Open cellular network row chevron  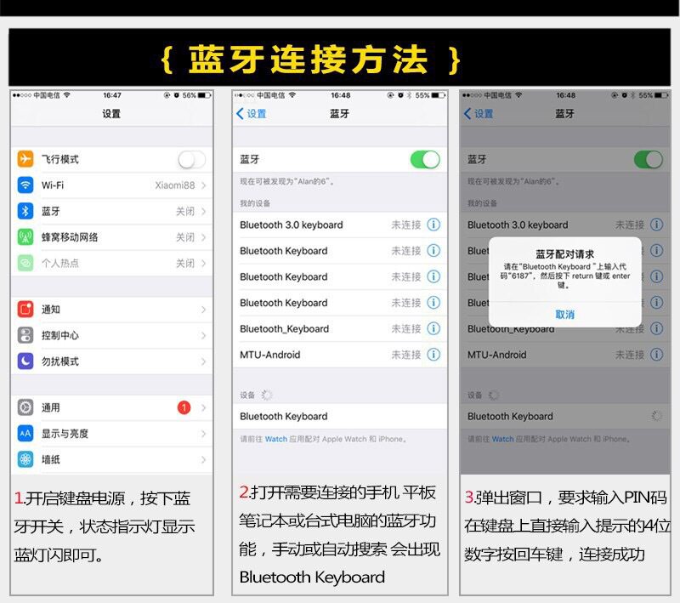203,237
